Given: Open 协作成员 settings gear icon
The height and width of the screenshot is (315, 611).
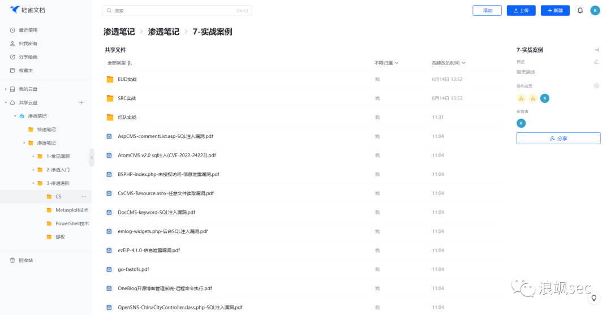Looking at the screenshot, I should click(x=596, y=85).
